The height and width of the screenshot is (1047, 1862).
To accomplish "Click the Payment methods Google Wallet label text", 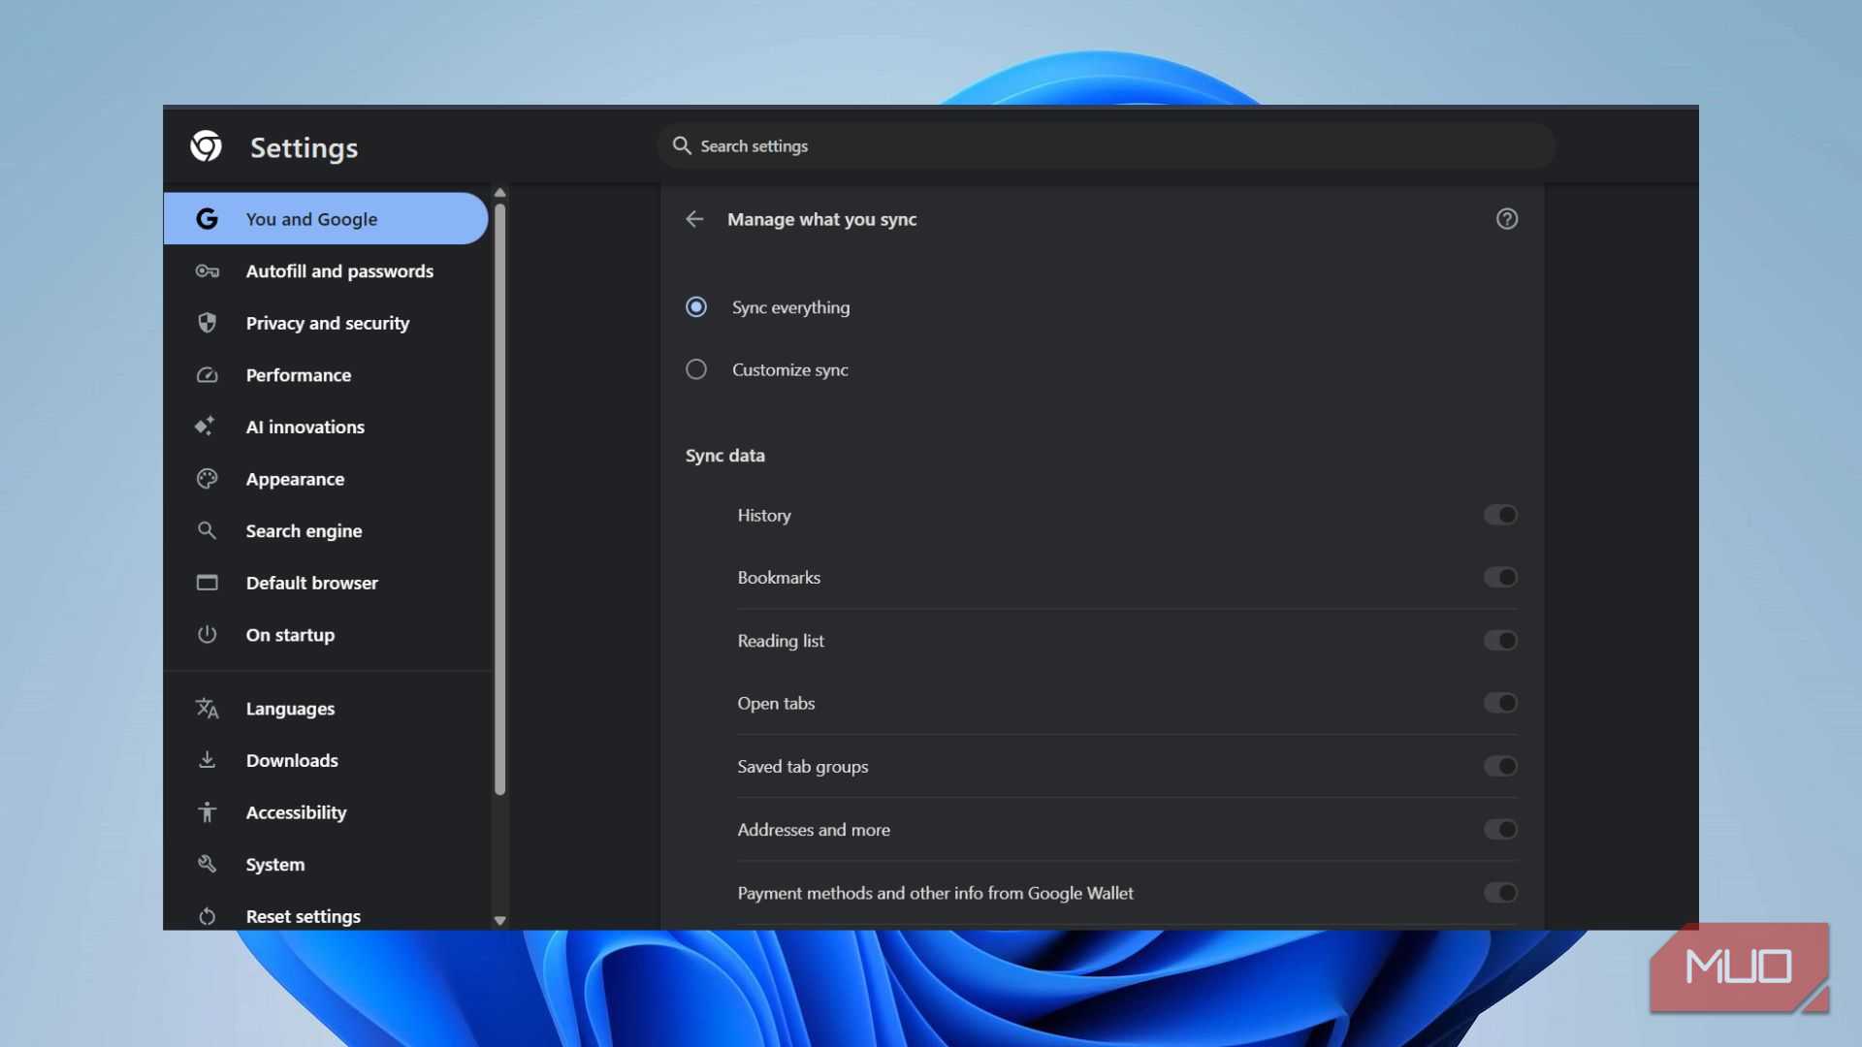I will [935, 893].
